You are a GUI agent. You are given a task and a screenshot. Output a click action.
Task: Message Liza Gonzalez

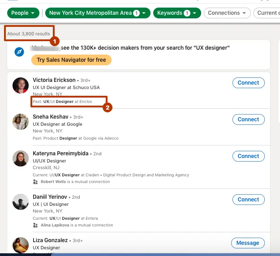[x=248, y=243]
